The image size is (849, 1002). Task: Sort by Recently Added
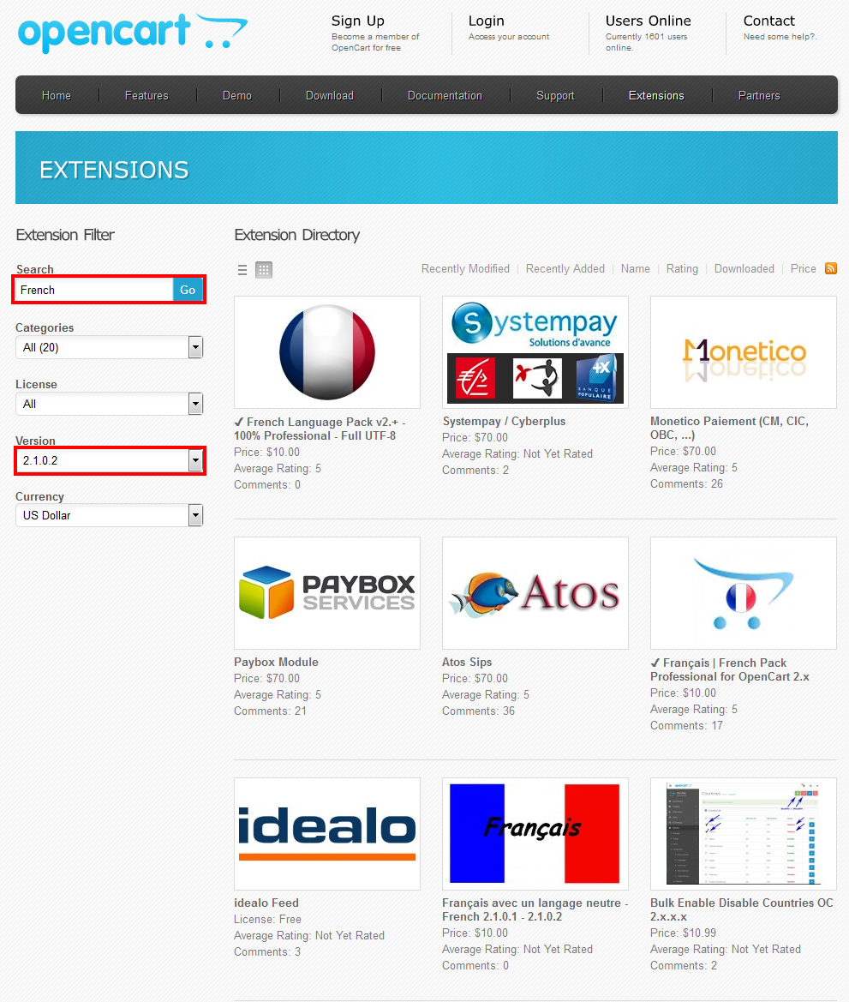point(565,269)
